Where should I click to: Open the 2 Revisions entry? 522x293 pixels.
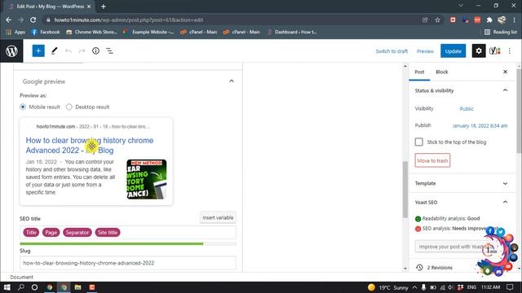pyautogui.click(x=440, y=268)
